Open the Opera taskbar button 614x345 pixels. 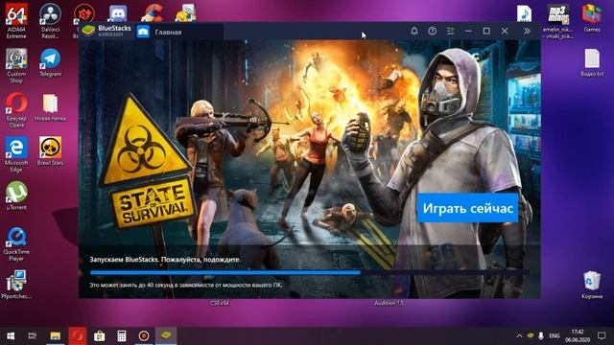click(x=78, y=335)
